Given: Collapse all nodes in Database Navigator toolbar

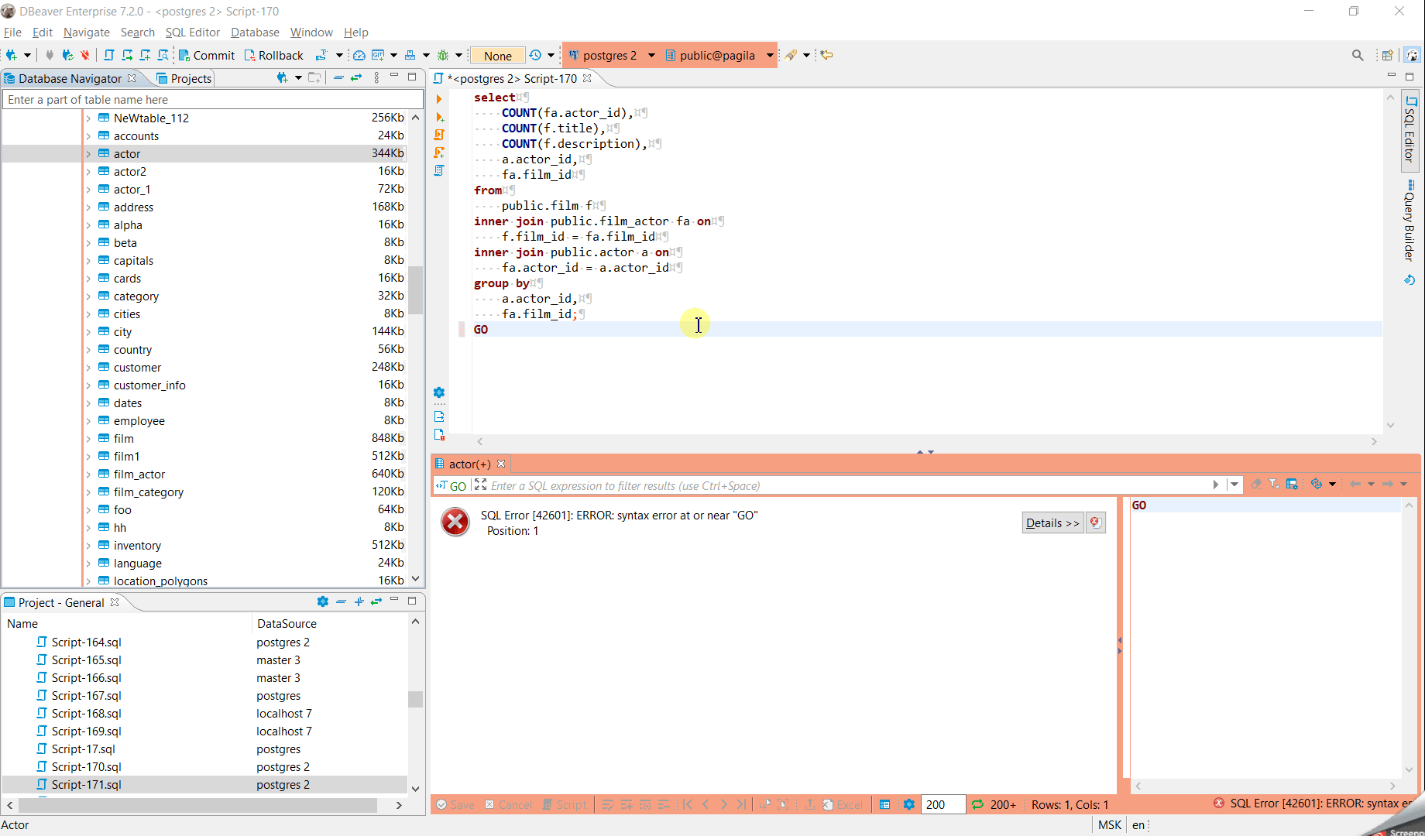Looking at the screenshot, I should click(338, 78).
